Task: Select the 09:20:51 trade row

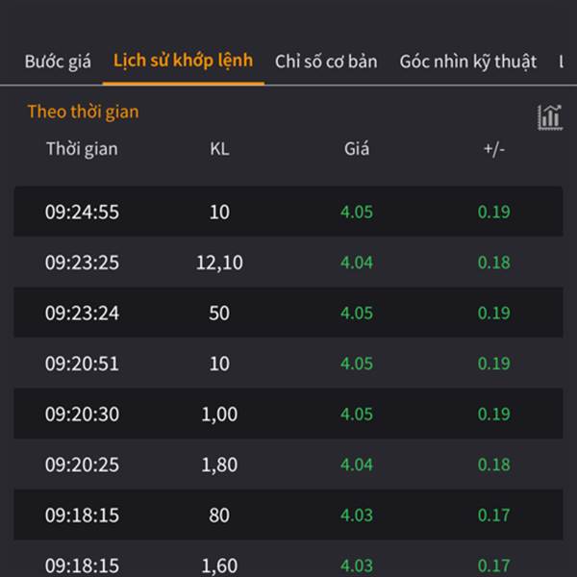Action: click(288, 364)
